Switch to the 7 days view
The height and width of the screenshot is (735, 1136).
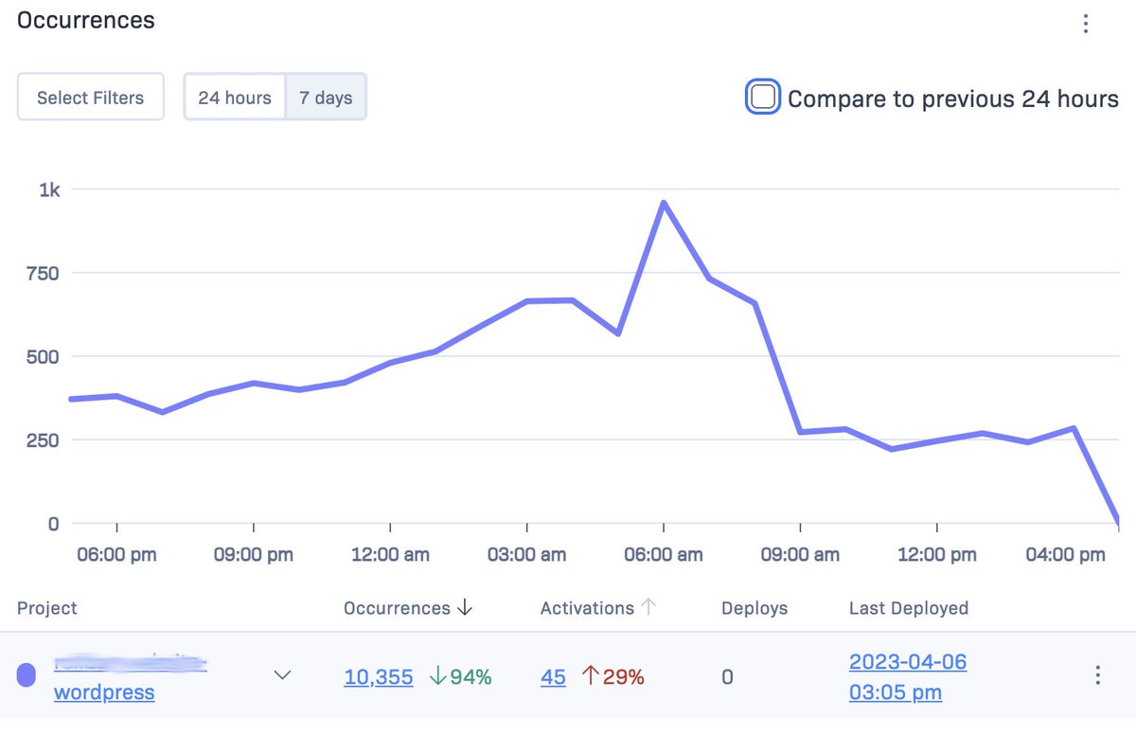326,97
